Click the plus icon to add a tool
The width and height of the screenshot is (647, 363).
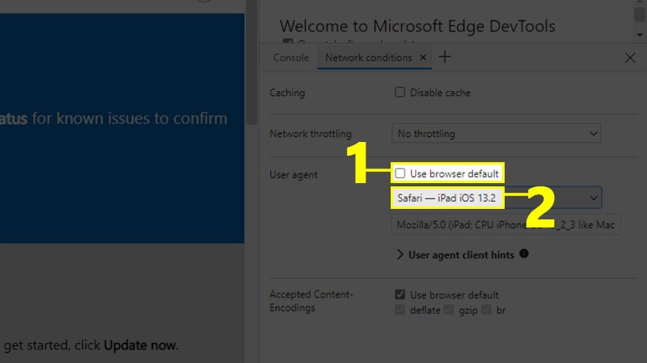click(445, 57)
